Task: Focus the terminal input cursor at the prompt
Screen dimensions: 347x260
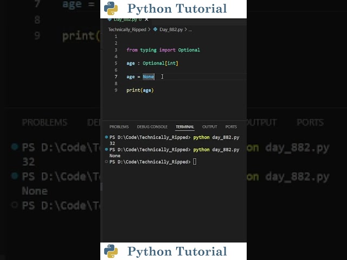Action: 195,161
